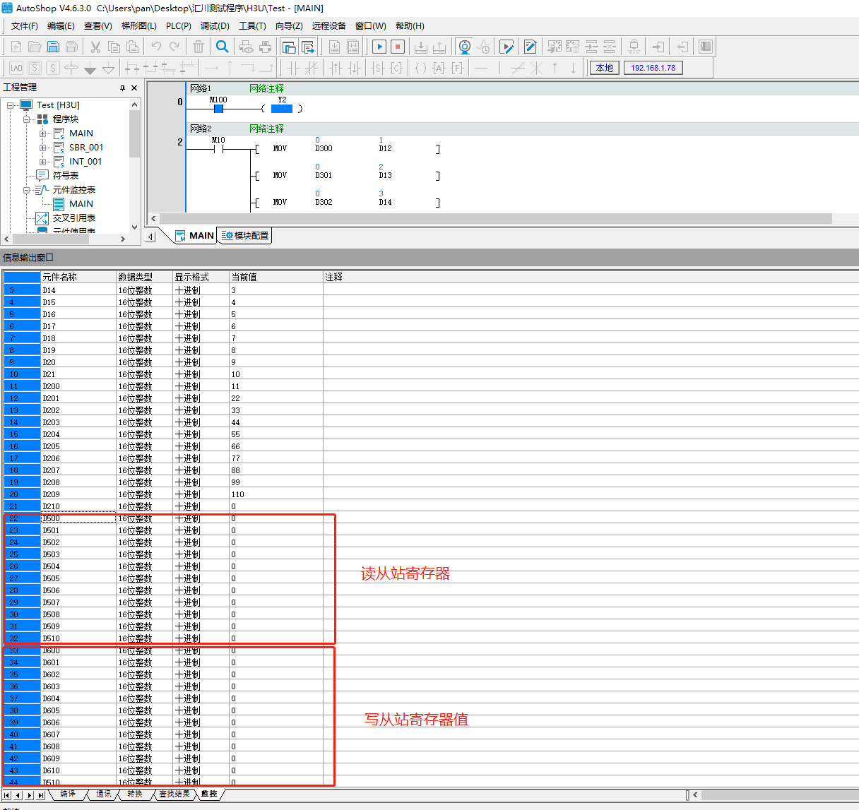Click the Open project folder icon
This screenshot has height=810, width=859.
(x=35, y=47)
